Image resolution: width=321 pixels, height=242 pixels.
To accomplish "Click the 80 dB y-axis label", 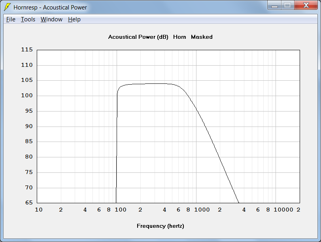I will coord(29,157).
